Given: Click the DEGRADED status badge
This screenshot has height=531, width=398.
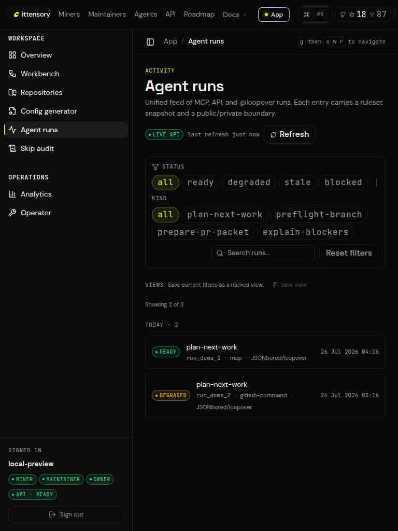Looking at the screenshot, I should coord(171,395).
